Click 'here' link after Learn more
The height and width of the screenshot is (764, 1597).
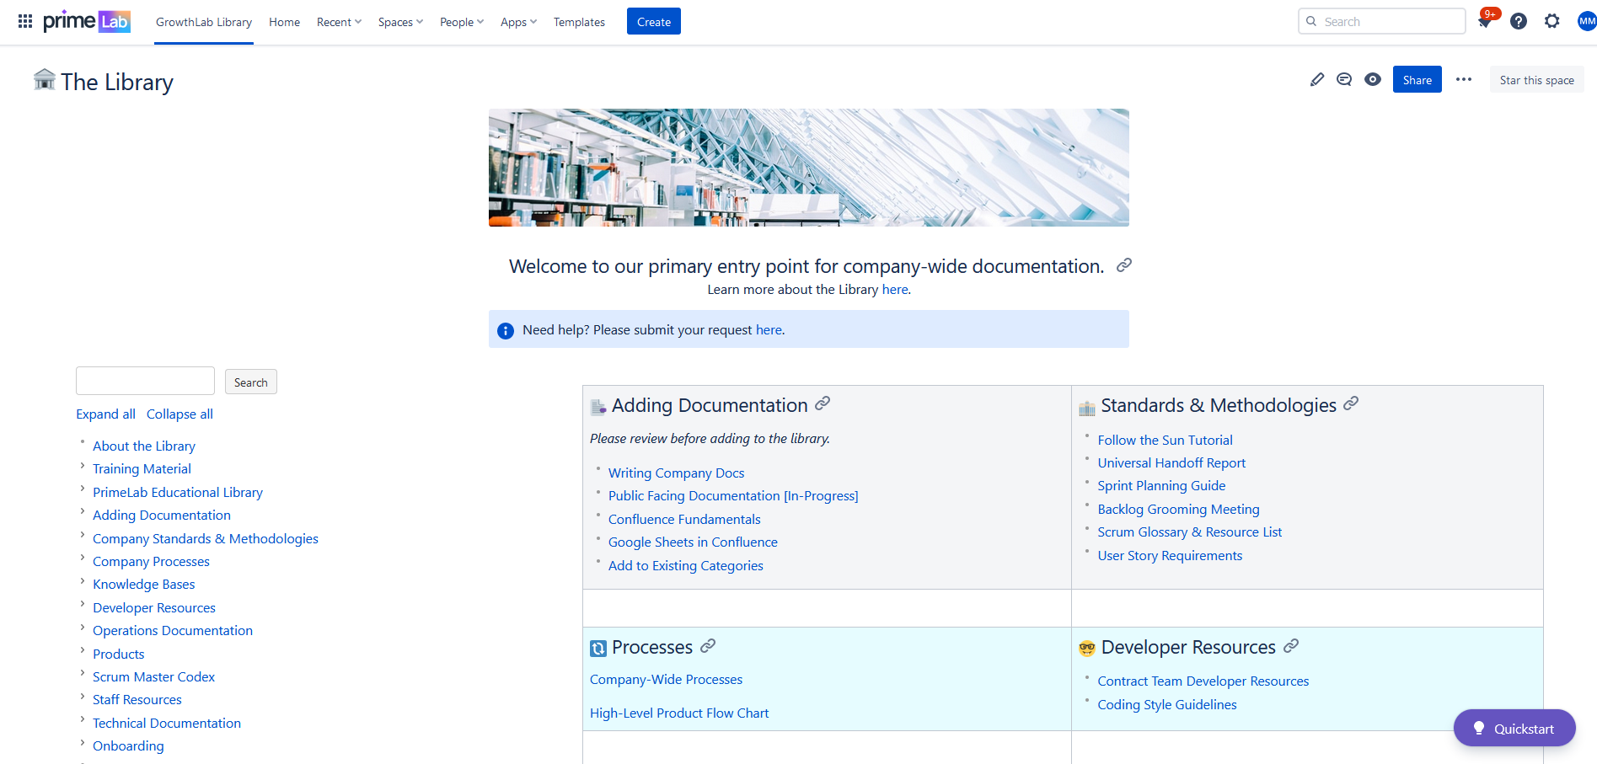pyautogui.click(x=895, y=289)
